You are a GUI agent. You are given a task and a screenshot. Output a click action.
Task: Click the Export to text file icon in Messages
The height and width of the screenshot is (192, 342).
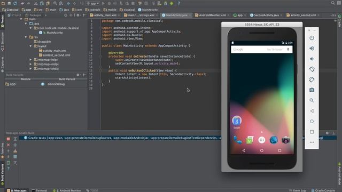[x=9, y=163]
